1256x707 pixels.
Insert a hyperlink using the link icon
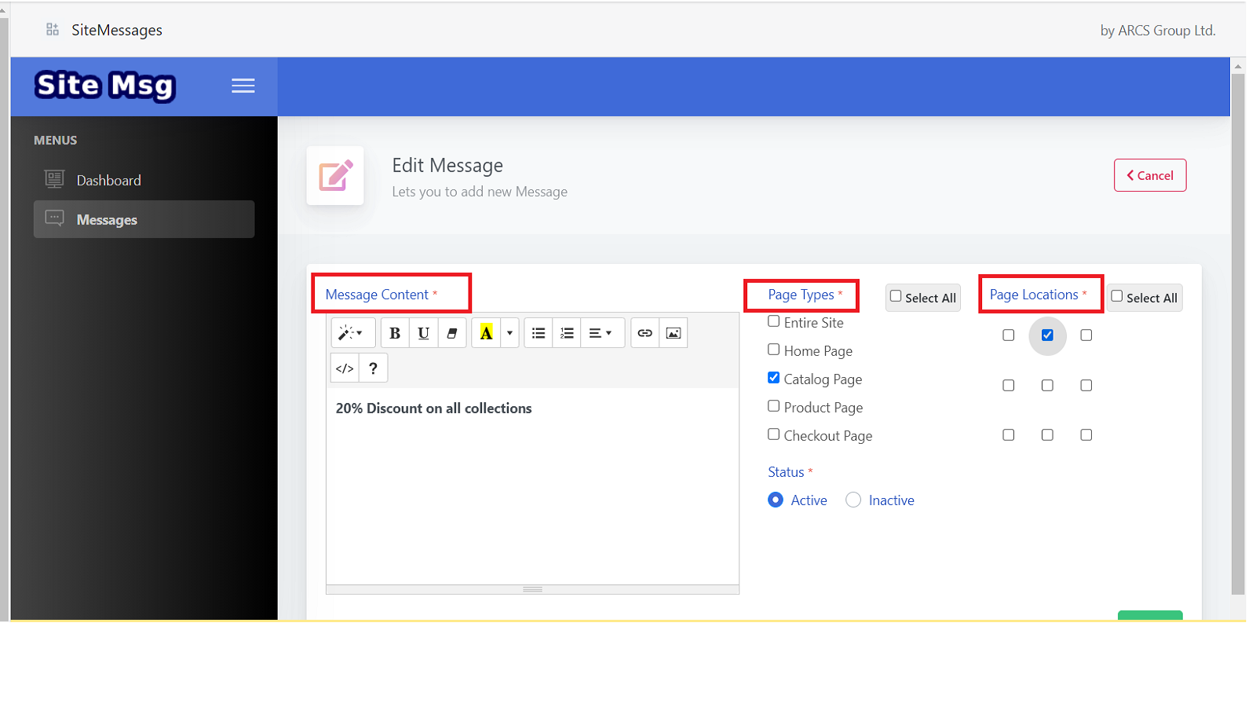coord(644,332)
